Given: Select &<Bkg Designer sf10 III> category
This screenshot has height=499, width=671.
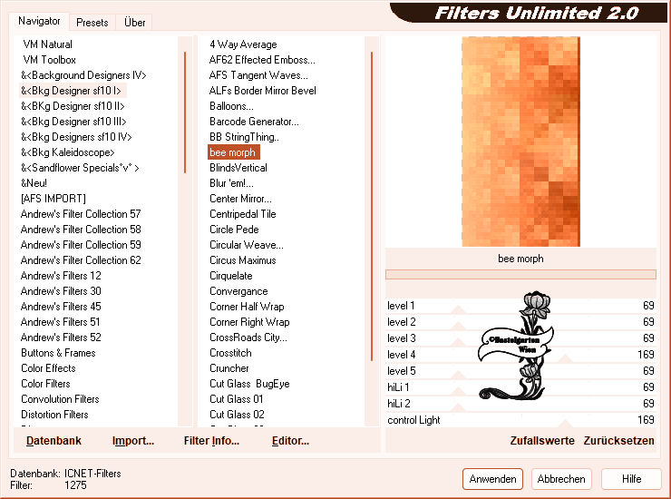Looking at the screenshot, I should (73, 122).
